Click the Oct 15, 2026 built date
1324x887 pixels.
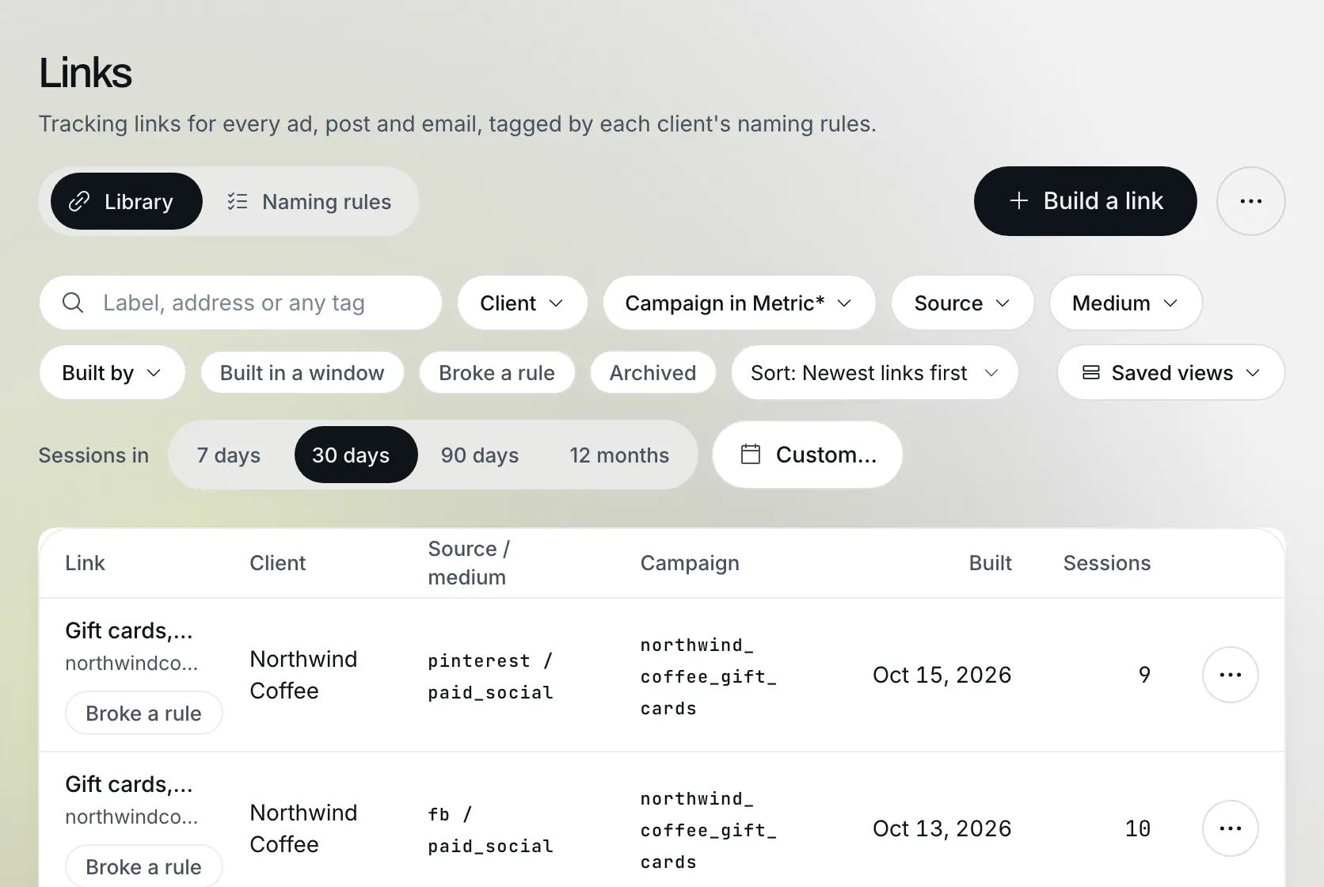coord(942,675)
